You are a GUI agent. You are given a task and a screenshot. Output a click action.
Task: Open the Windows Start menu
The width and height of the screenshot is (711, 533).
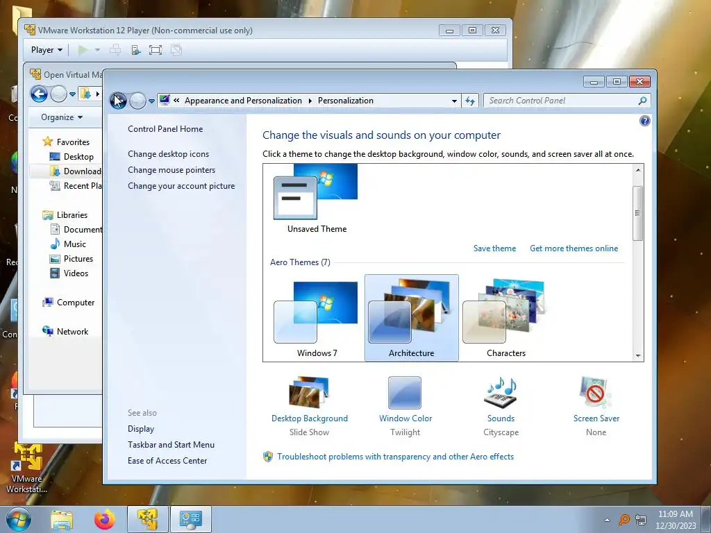tap(18, 519)
